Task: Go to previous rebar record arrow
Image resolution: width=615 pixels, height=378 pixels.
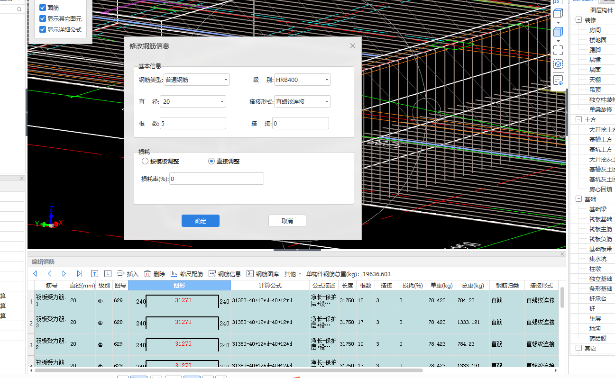Action: tap(49, 274)
